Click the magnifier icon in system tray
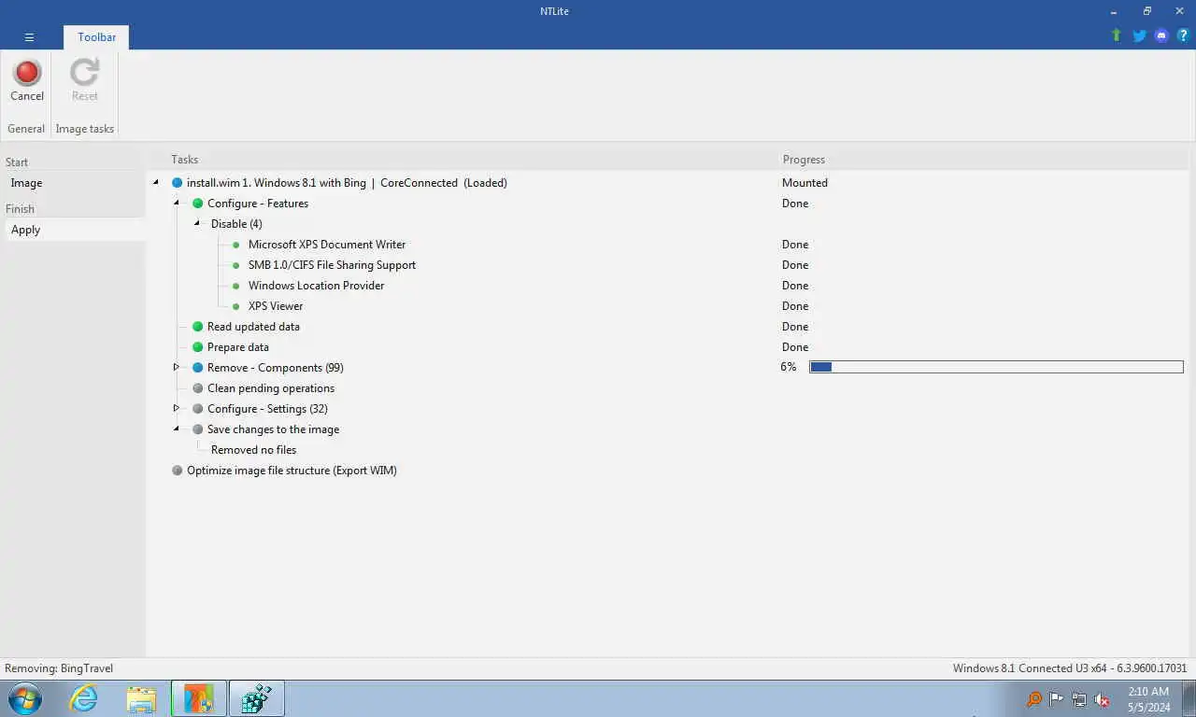 [1034, 699]
